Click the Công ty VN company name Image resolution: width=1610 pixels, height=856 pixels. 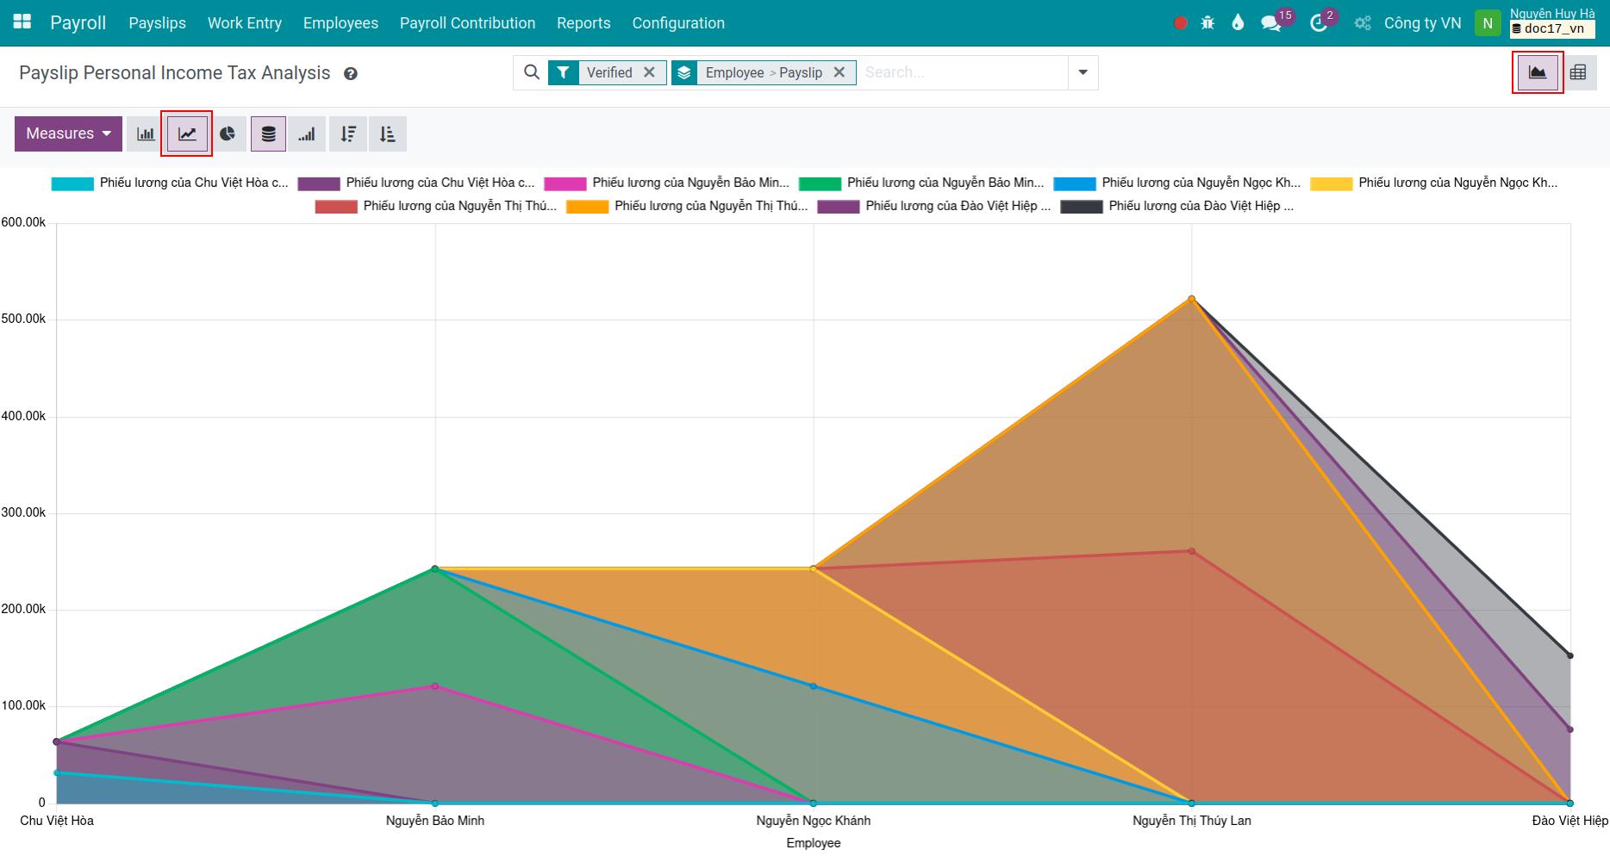click(x=1423, y=23)
